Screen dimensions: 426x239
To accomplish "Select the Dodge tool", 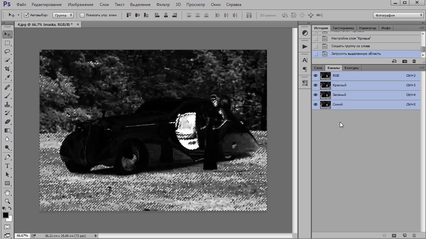I will coord(7,148).
